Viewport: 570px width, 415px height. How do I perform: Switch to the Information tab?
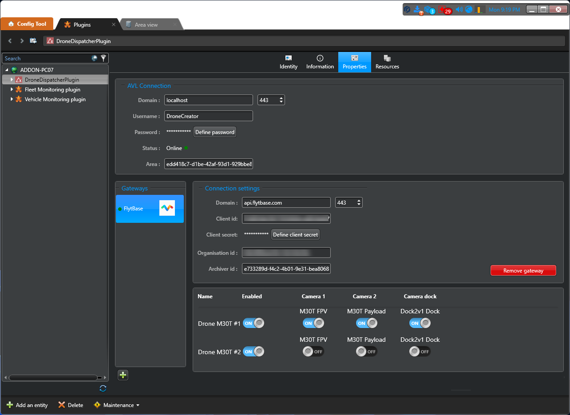[320, 62]
